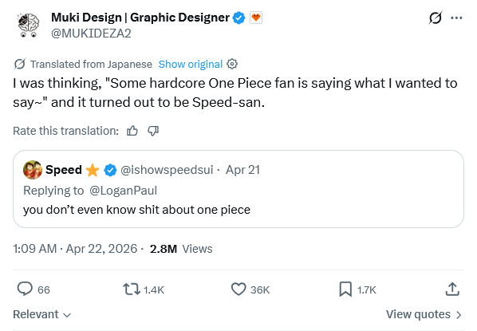Open the quoted Speed tweet text
The image size is (477, 331).
coord(136,210)
